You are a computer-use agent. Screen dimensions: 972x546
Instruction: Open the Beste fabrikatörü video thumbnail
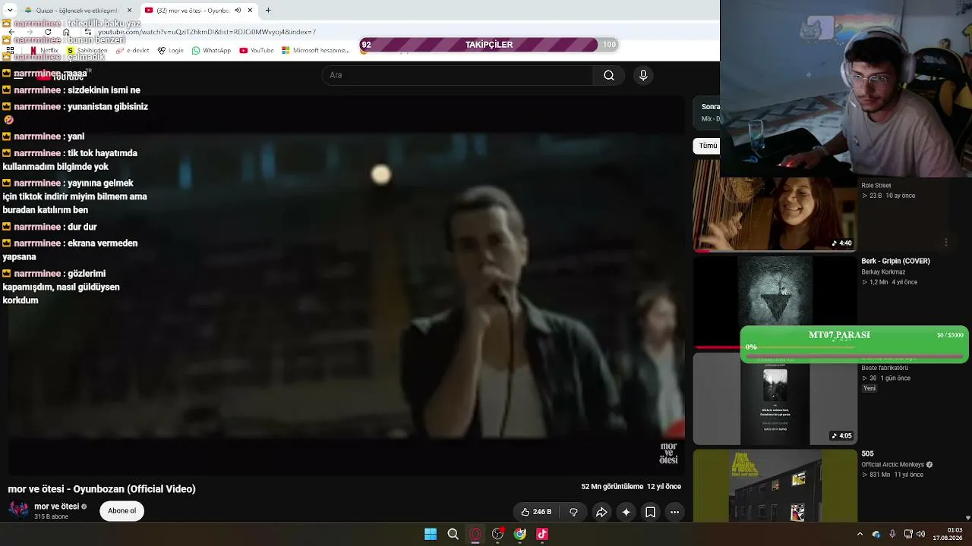click(x=775, y=399)
